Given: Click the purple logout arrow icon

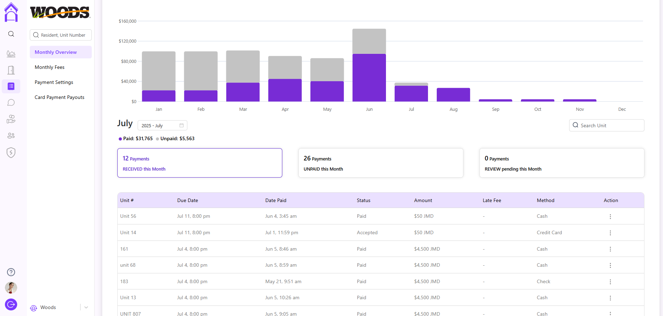Looking at the screenshot, I should (11, 304).
